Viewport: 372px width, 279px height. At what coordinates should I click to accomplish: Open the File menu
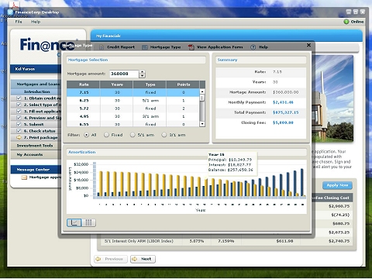[x=19, y=22]
